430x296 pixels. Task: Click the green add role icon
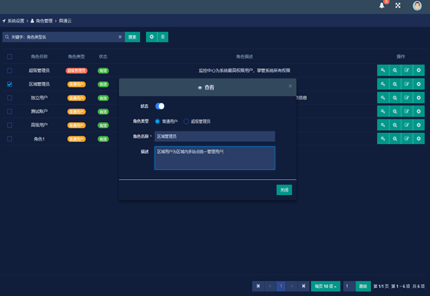[151, 37]
